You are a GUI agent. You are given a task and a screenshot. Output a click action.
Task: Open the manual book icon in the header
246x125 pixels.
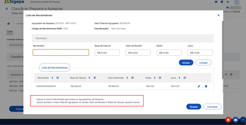222,2
